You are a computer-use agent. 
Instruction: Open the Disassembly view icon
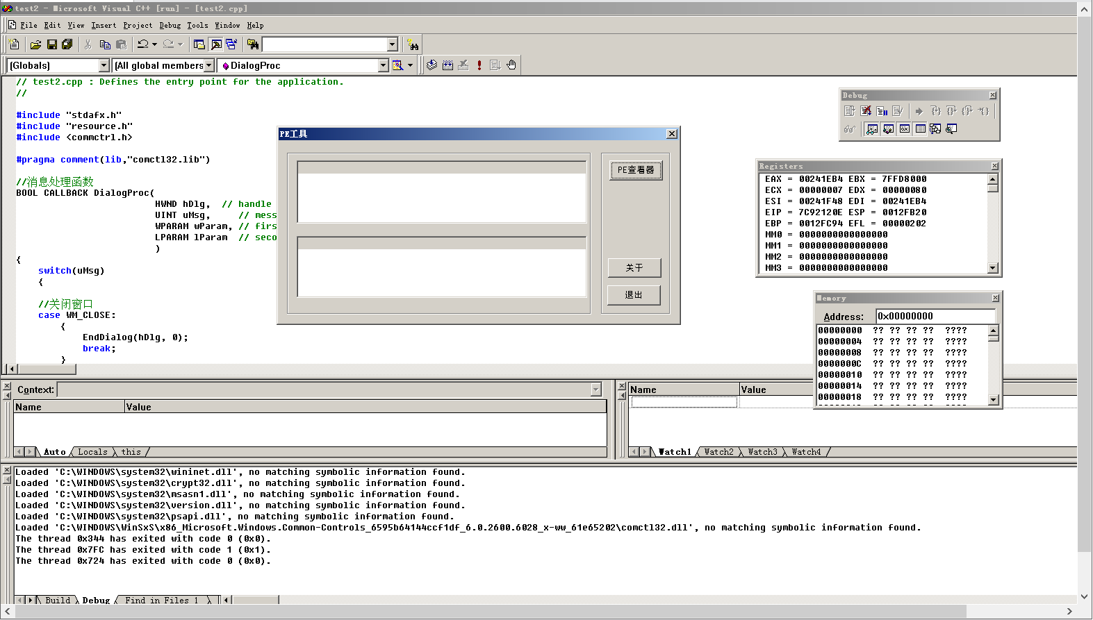coord(951,129)
